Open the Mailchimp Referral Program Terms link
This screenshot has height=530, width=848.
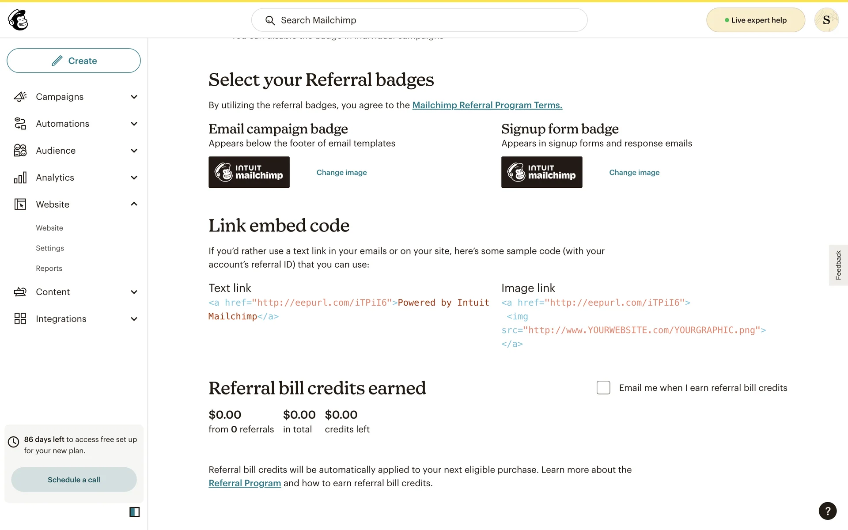tap(487, 105)
